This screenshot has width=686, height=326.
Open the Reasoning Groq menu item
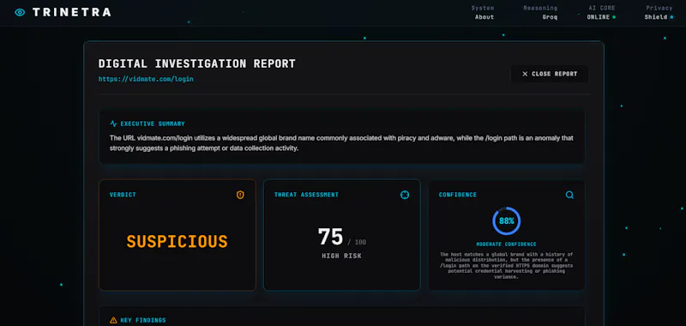pos(540,12)
